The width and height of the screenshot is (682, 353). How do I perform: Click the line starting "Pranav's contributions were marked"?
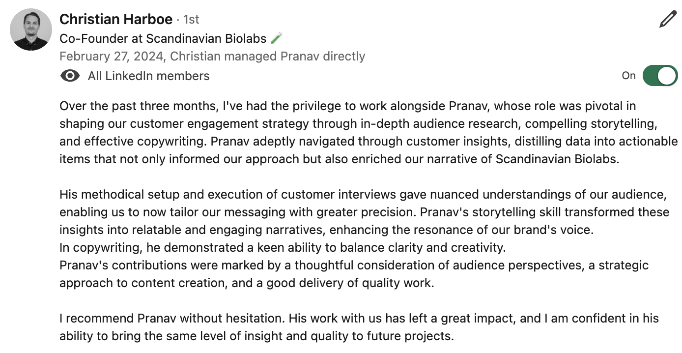tap(354, 265)
